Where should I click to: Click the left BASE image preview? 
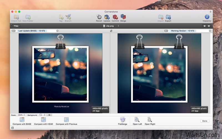[x=60, y=73]
